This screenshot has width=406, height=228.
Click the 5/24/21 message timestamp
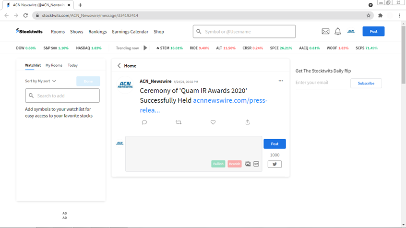186,82
